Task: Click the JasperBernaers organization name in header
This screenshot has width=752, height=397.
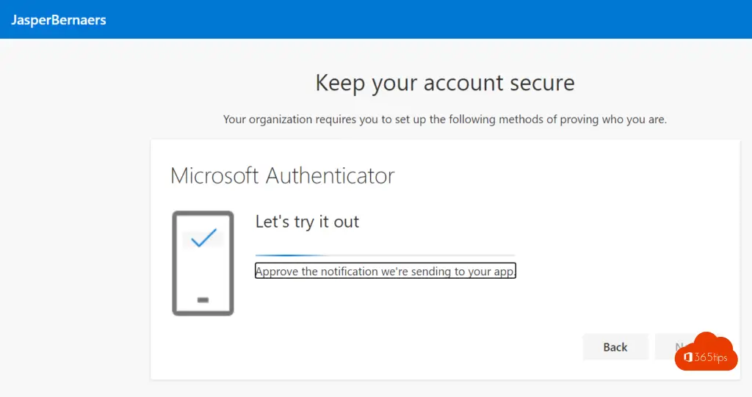Action: pos(59,20)
